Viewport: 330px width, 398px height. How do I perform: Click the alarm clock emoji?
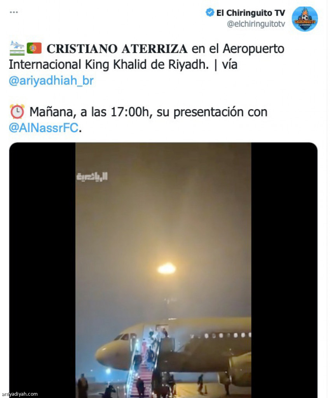coord(17,112)
